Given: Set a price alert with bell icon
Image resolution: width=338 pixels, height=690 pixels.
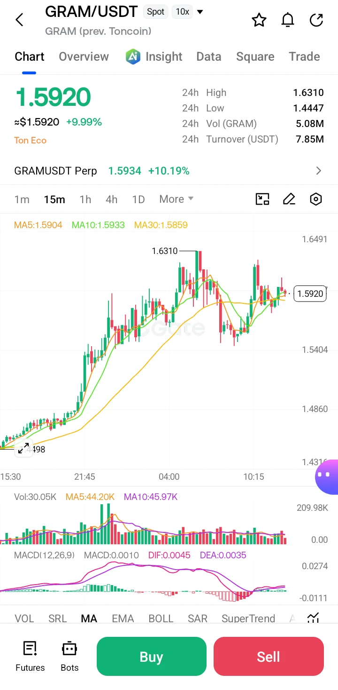Looking at the screenshot, I should [288, 20].
